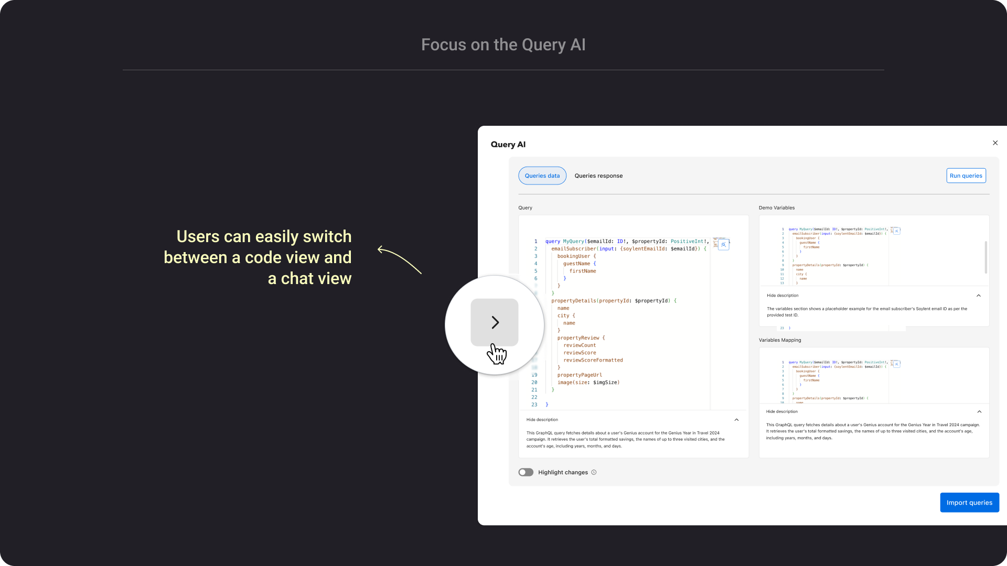Close the Query AI dialog
Viewport: 1007px width, 566px height.
[x=995, y=143]
